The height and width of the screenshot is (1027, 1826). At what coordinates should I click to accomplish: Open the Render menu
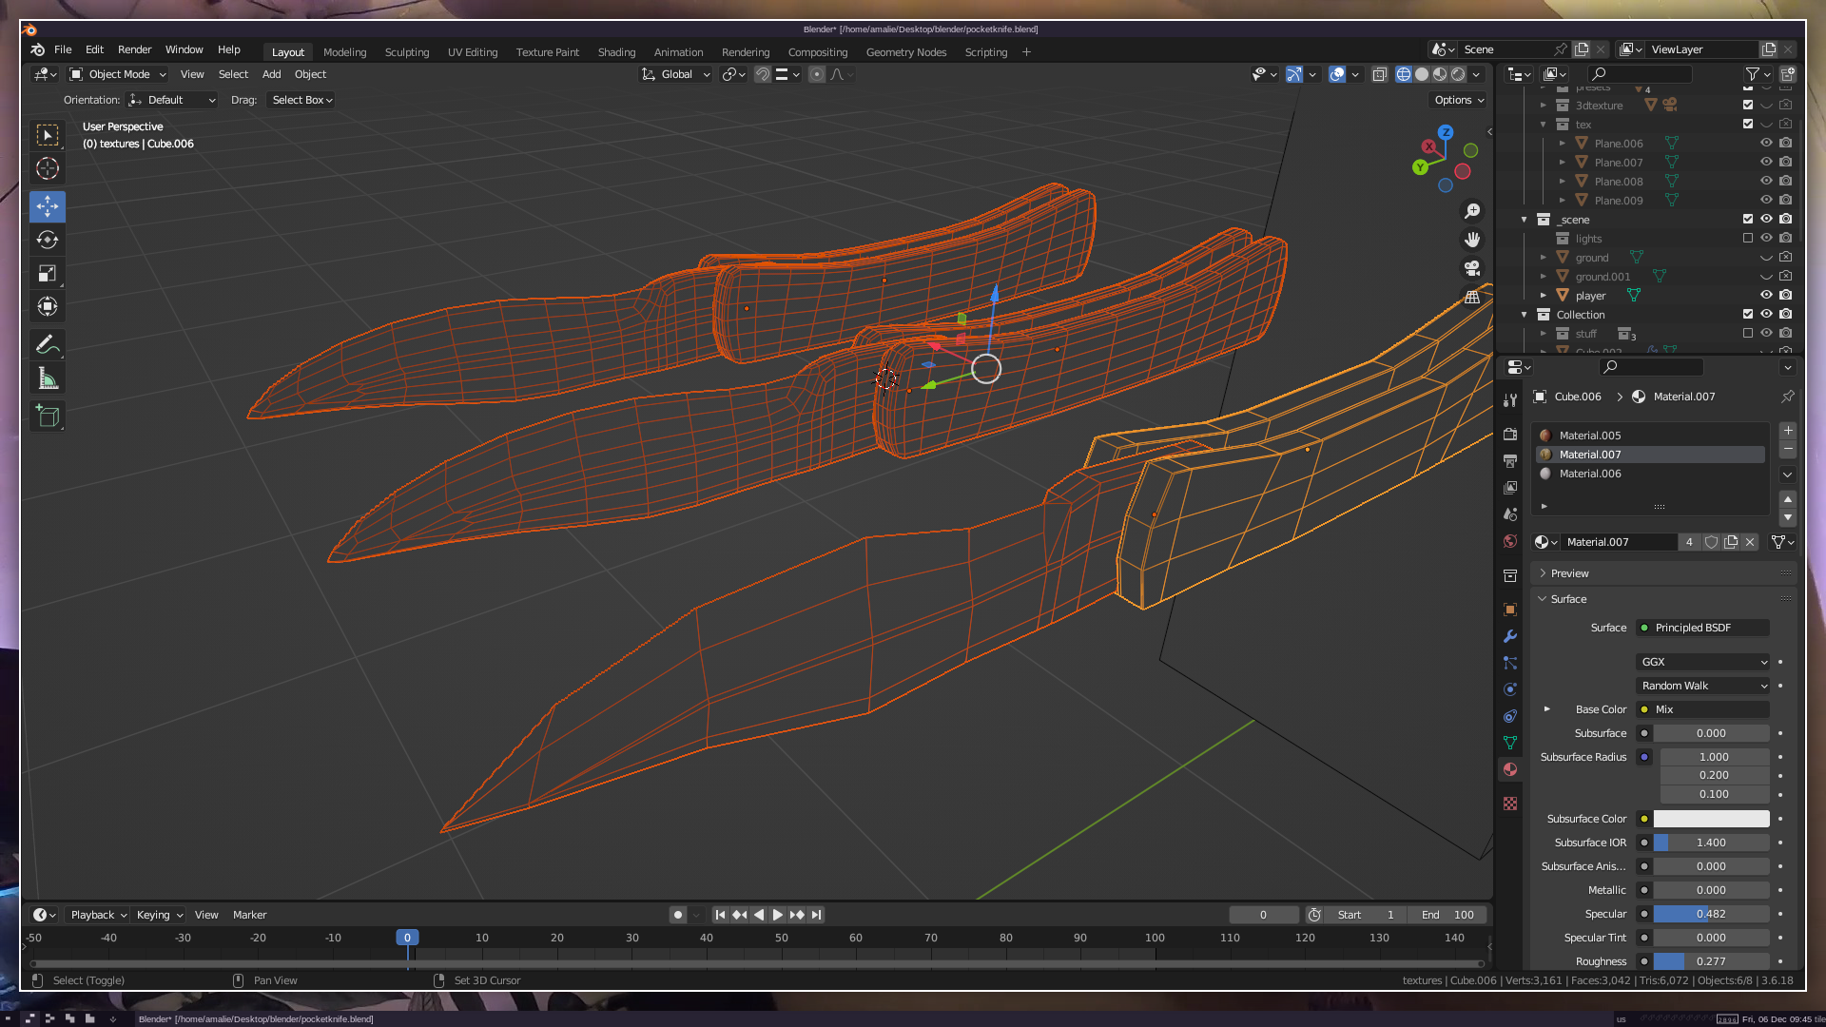[134, 49]
